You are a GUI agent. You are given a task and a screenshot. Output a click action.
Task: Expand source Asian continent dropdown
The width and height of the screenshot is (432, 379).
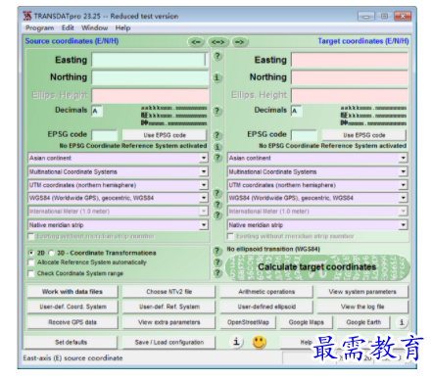[x=204, y=158]
